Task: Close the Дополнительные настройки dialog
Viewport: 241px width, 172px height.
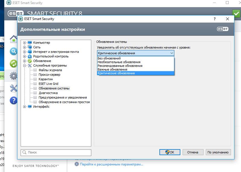Action: click(x=227, y=19)
